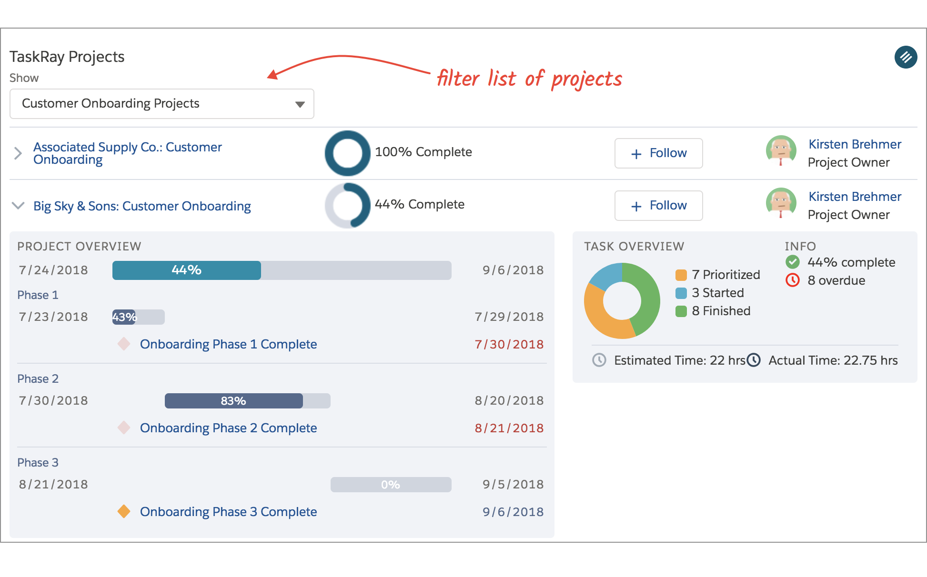Click the 83% Phase 2 progress bar

click(247, 401)
